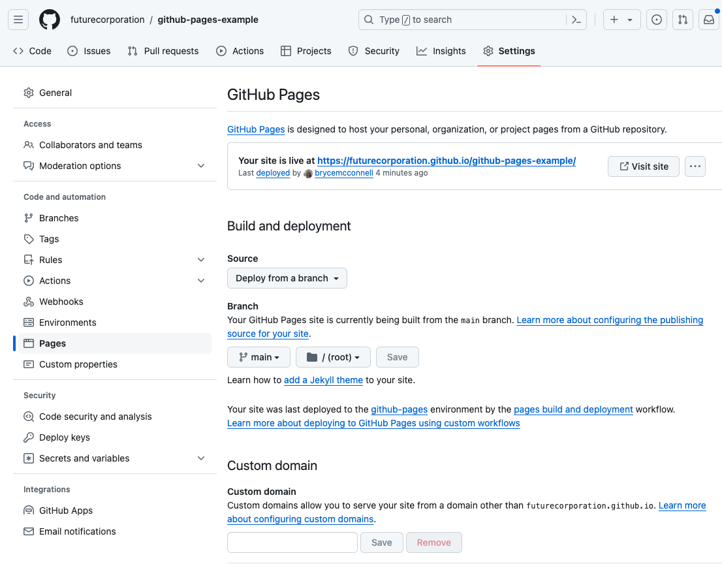The width and height of the screenshot is (722, 566).
Task: Open pull requests icon in header
Action: click(x=682, y=20)
